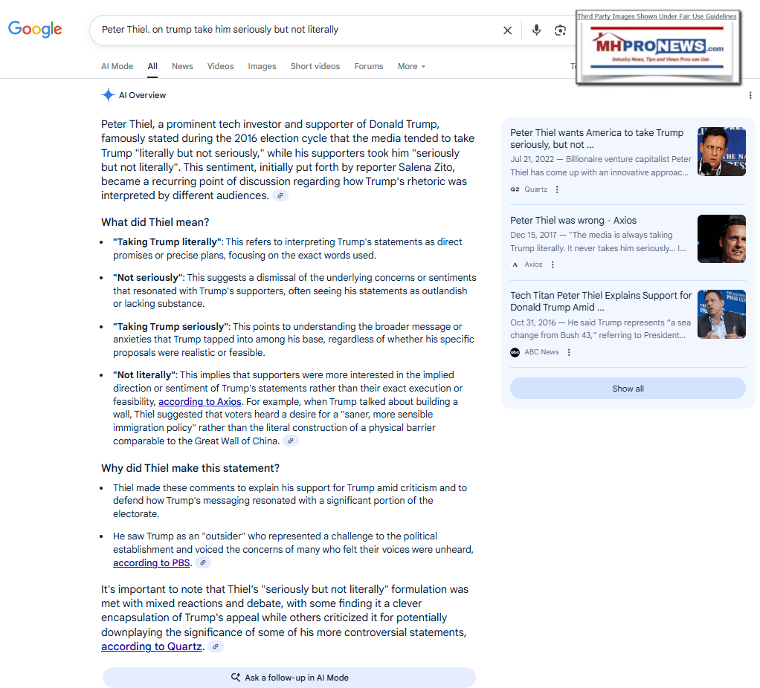
Task: Click the Quartz source favicon
Action: point(515,189)
